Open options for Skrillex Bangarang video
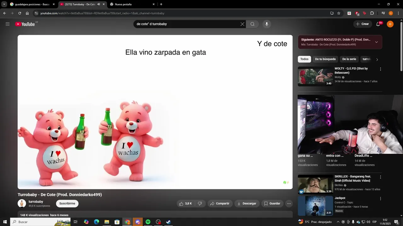The height and width of the screenshot is (226, 403). pos(380,177)
